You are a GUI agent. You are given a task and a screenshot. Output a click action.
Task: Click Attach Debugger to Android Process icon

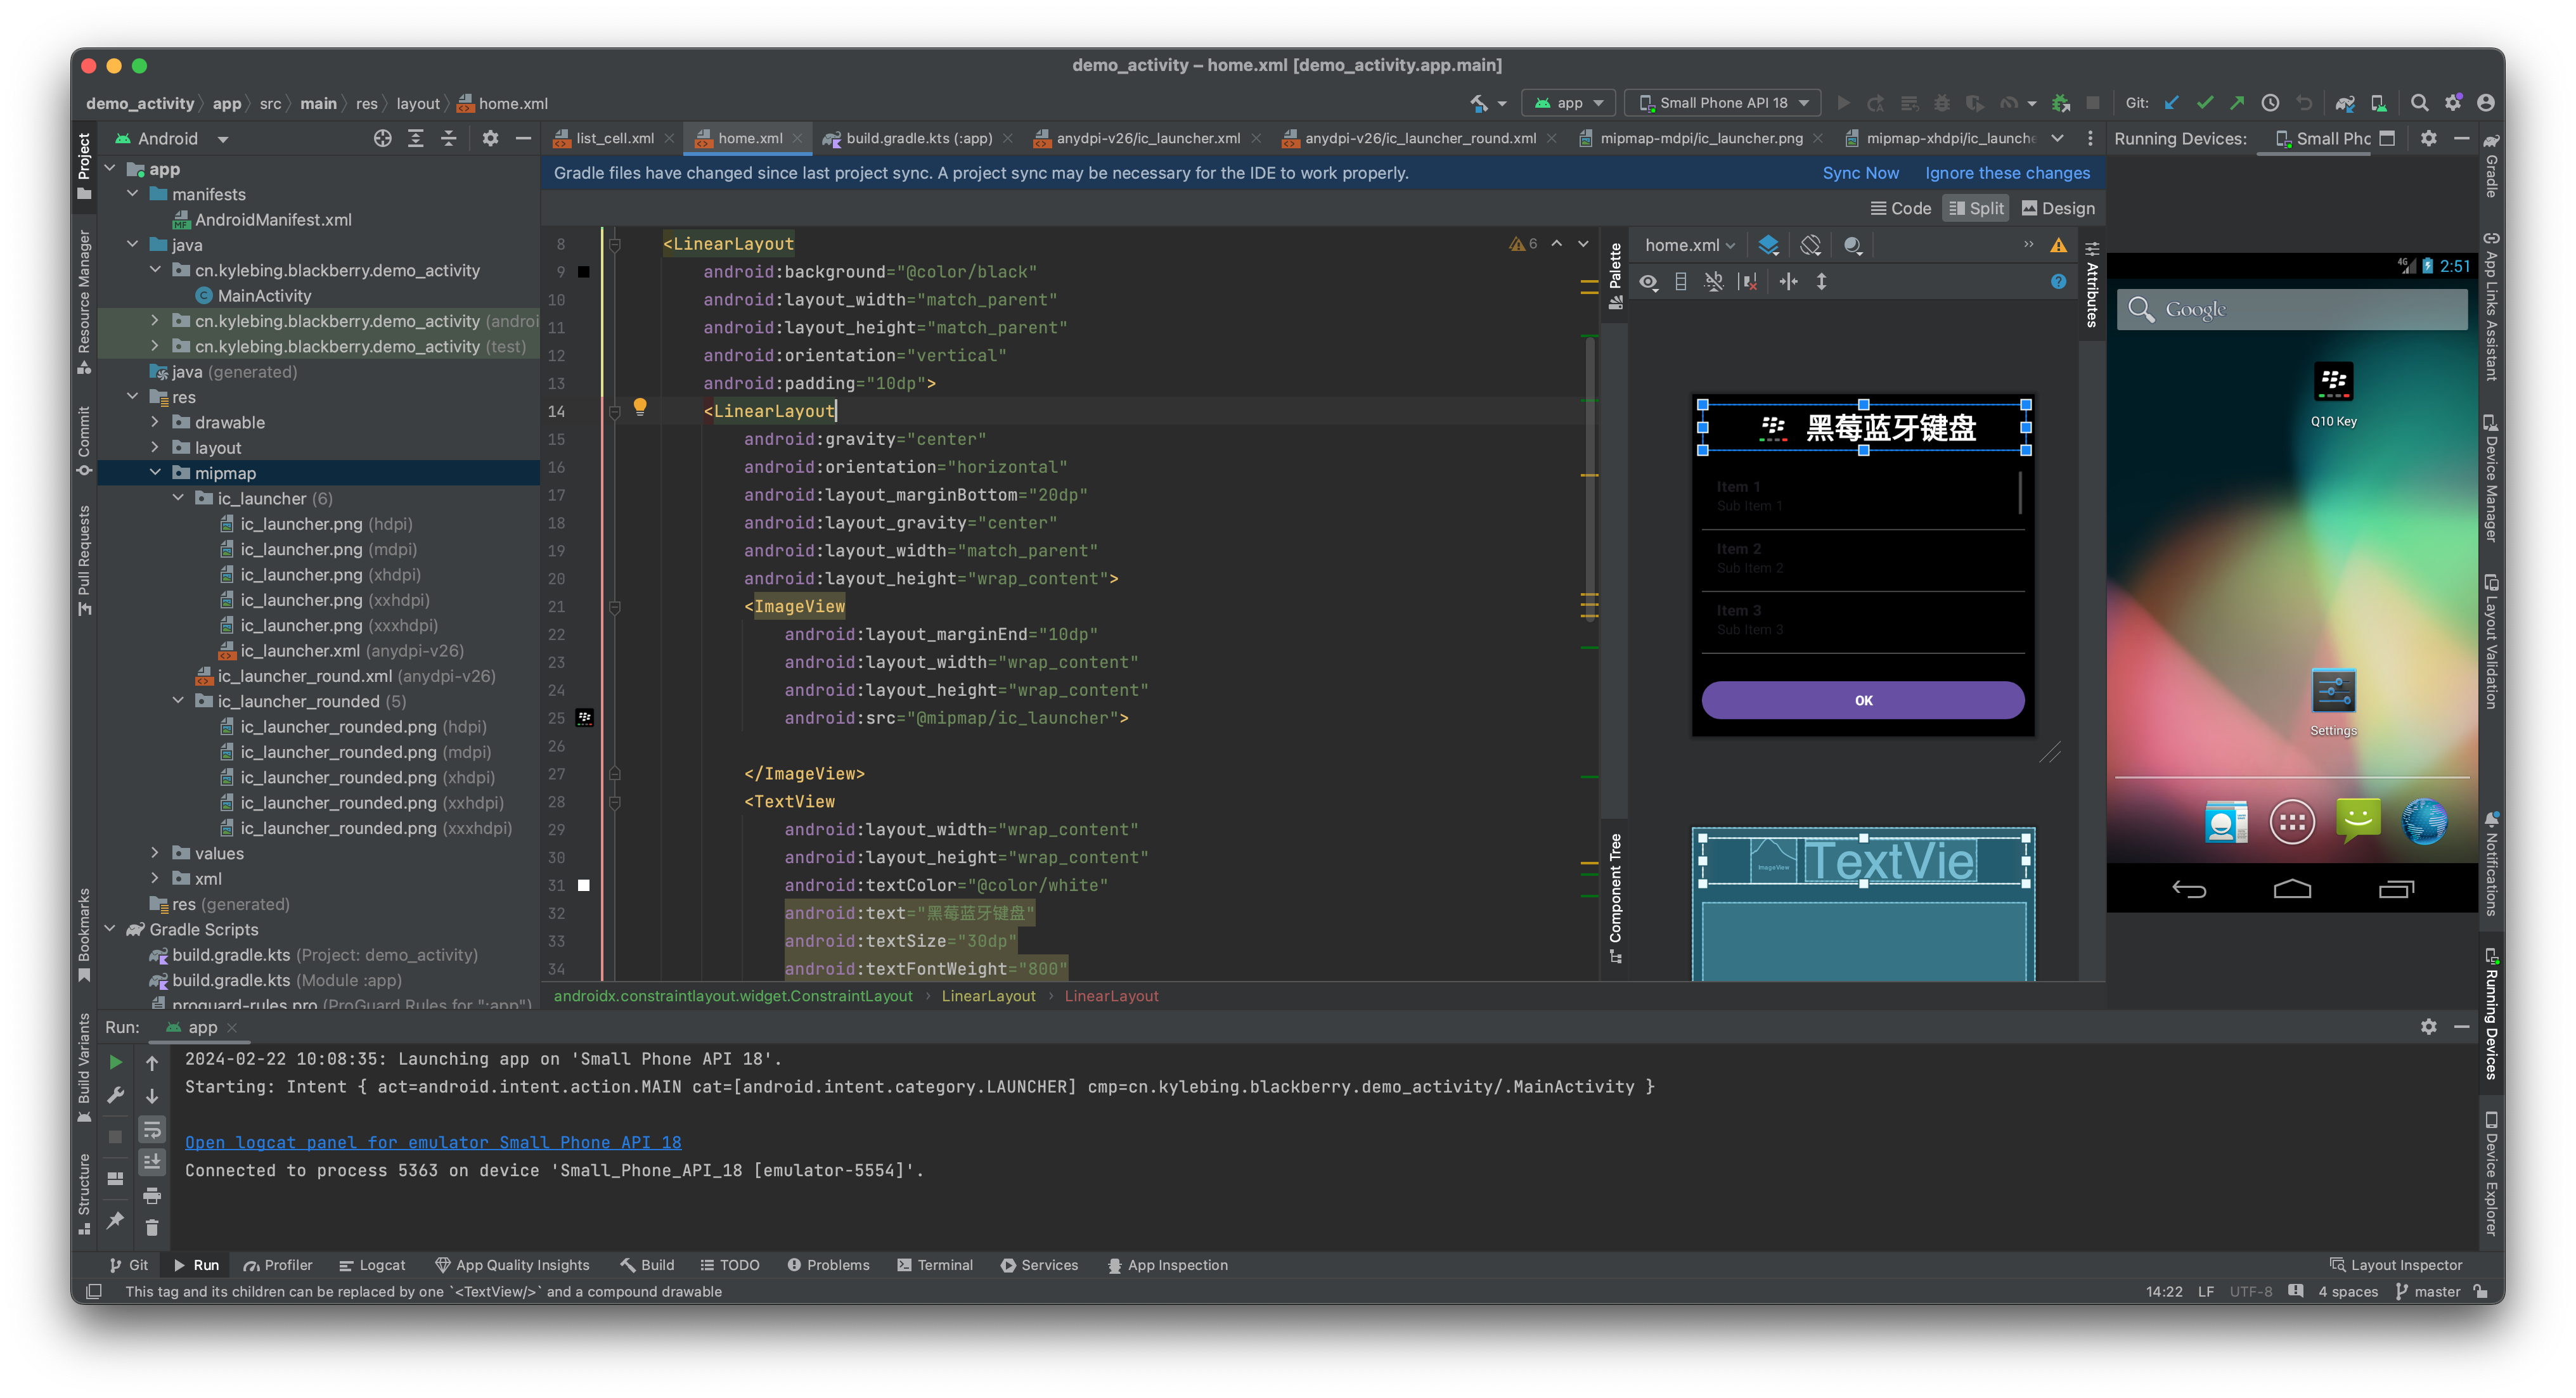click(x=2060, y=103)
